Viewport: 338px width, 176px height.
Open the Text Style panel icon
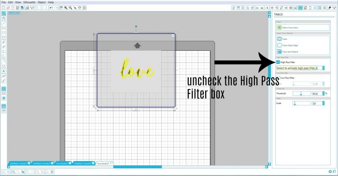(x=267, y=8)
